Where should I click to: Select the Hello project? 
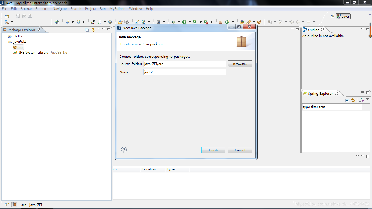pyautogui.click(x=18, y=36)
